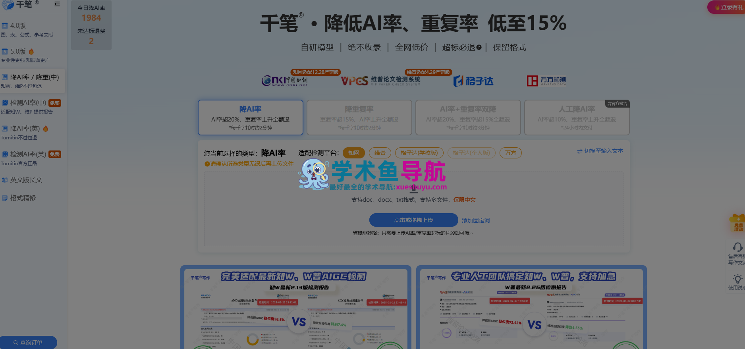Screen dimensions: 745x349
Task: Switch to the AI率+重复率双降 card
Action: pos(468,118)
